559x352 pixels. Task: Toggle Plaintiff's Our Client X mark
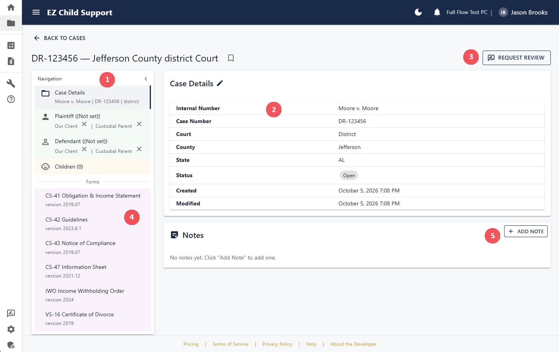click(x=84, y=124)
